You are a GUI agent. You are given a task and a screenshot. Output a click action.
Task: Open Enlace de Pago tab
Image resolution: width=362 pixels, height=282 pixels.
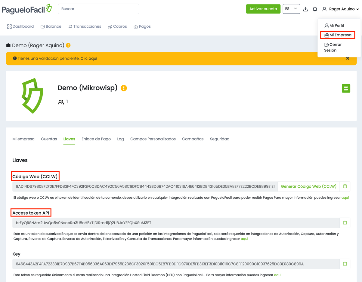click(96, 139)
